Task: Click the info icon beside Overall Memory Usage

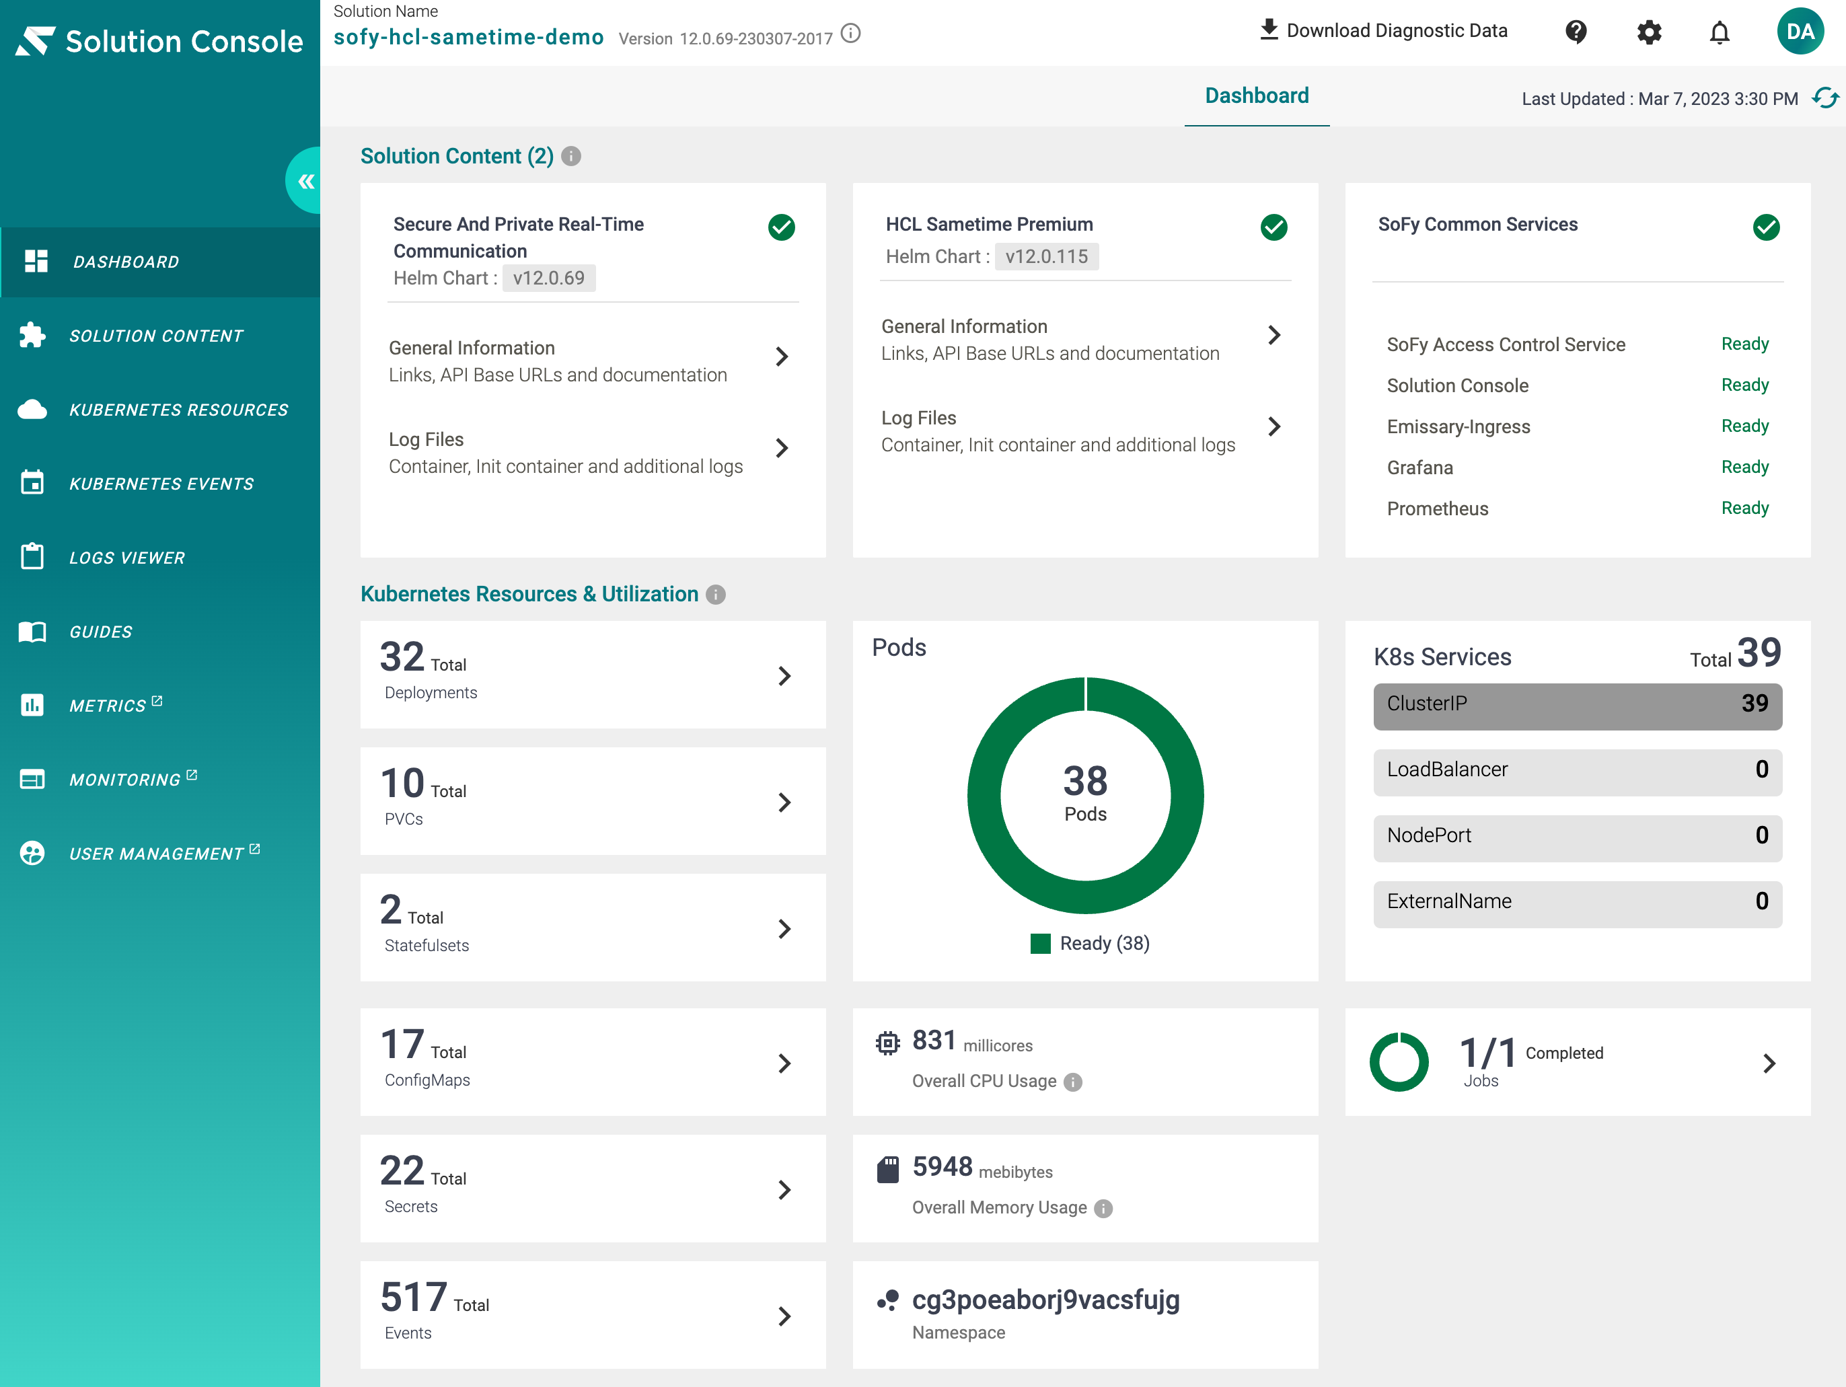Action: [x=1103, y=1208]
